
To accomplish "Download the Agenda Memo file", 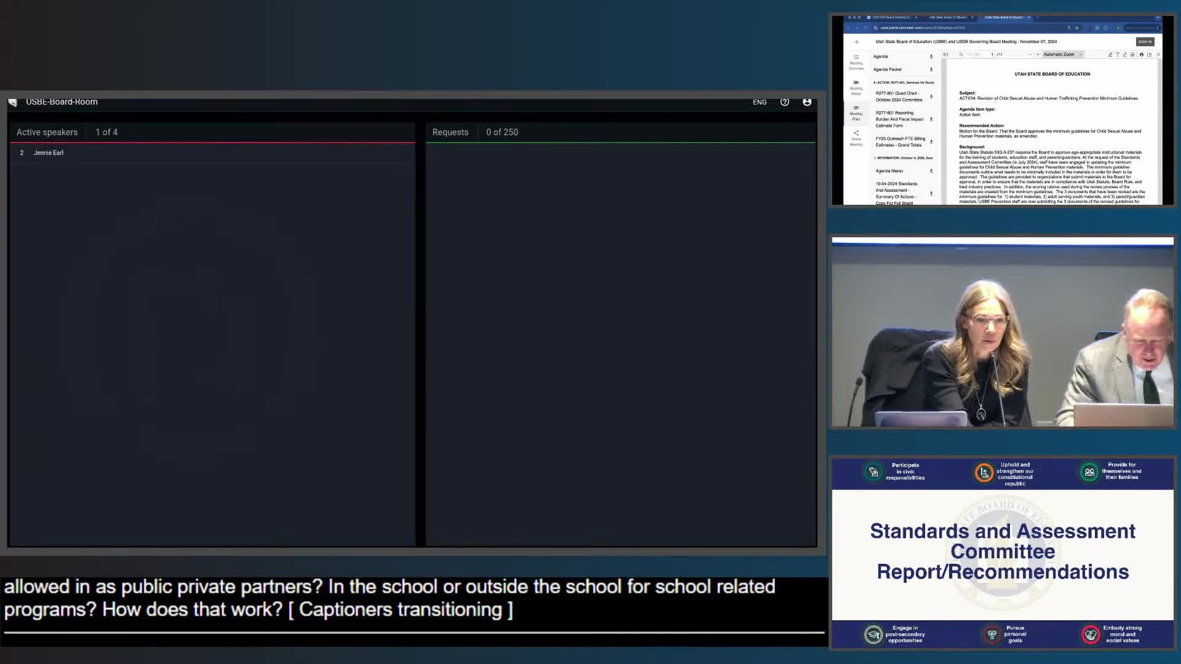I will pyautogui.click(x=931, y=171).
